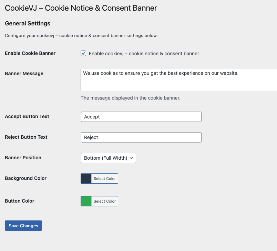Focus the Accept Button Text field
Image resolution: width=277 pixels, height=251 pixels.
141,117
